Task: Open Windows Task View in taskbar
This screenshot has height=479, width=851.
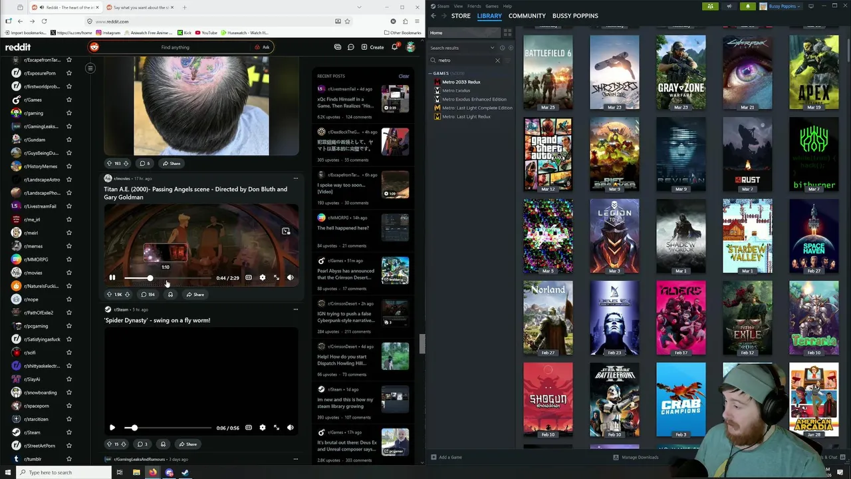Action: pyautogui.click(x=120, y=472)
